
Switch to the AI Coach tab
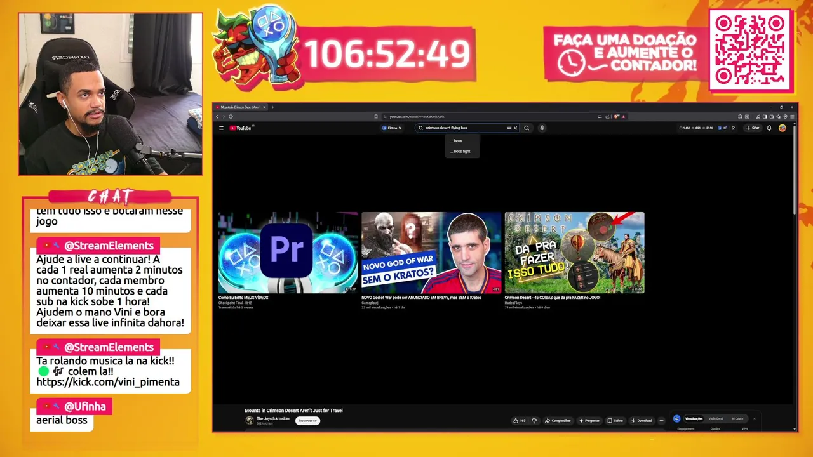737,419
